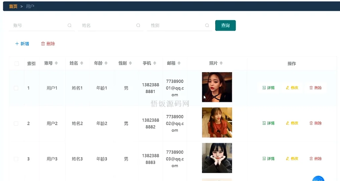Screen dimensions: 340x181
Task: Click the 操作 column header
Action: coord(292,63)
